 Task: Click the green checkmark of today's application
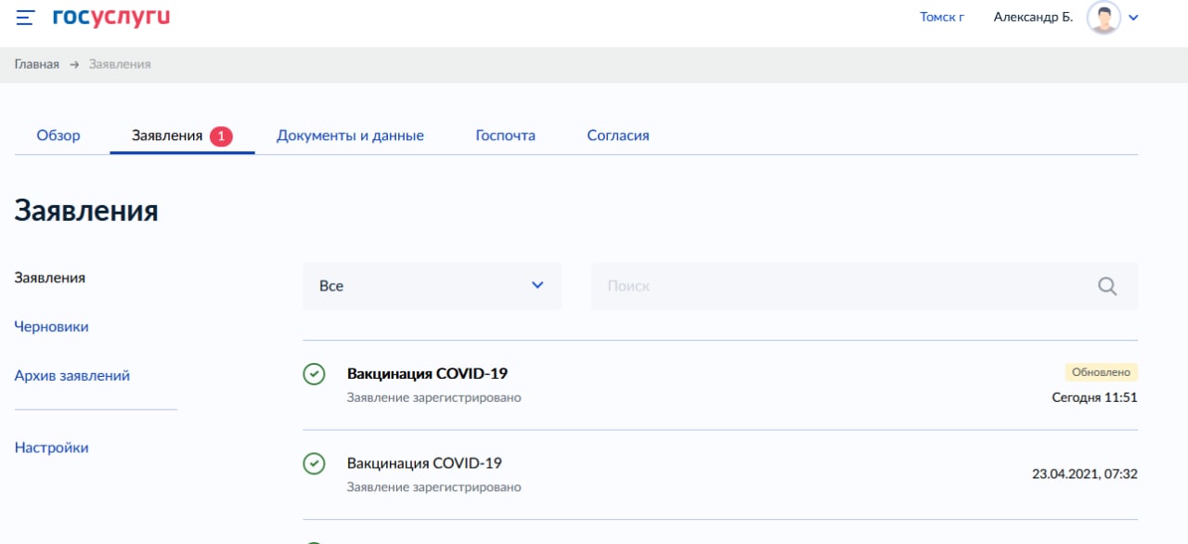click(314, 374)
